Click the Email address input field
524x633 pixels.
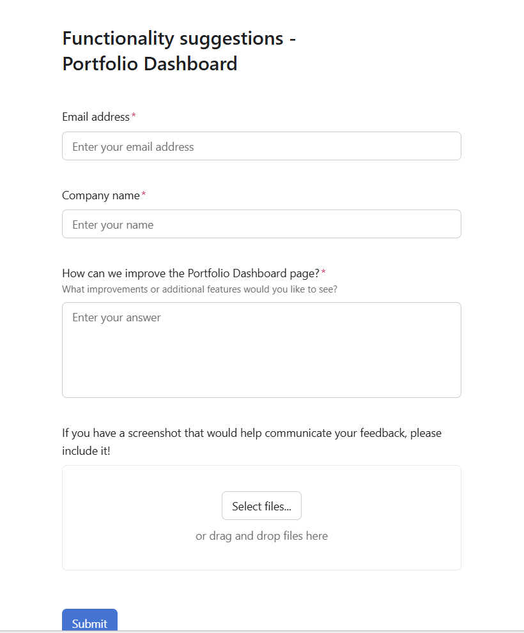pos(261,146)
